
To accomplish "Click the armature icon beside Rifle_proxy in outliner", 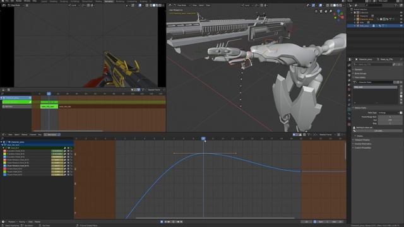I will pos(358,26).
